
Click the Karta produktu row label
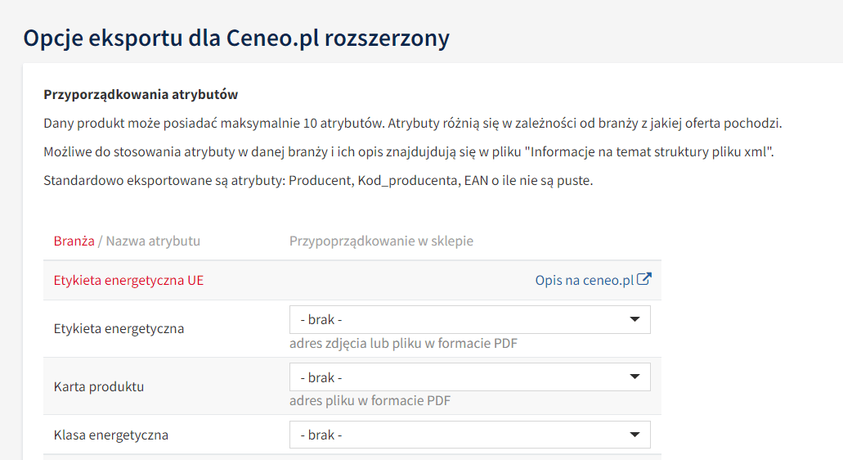[99, 386]
